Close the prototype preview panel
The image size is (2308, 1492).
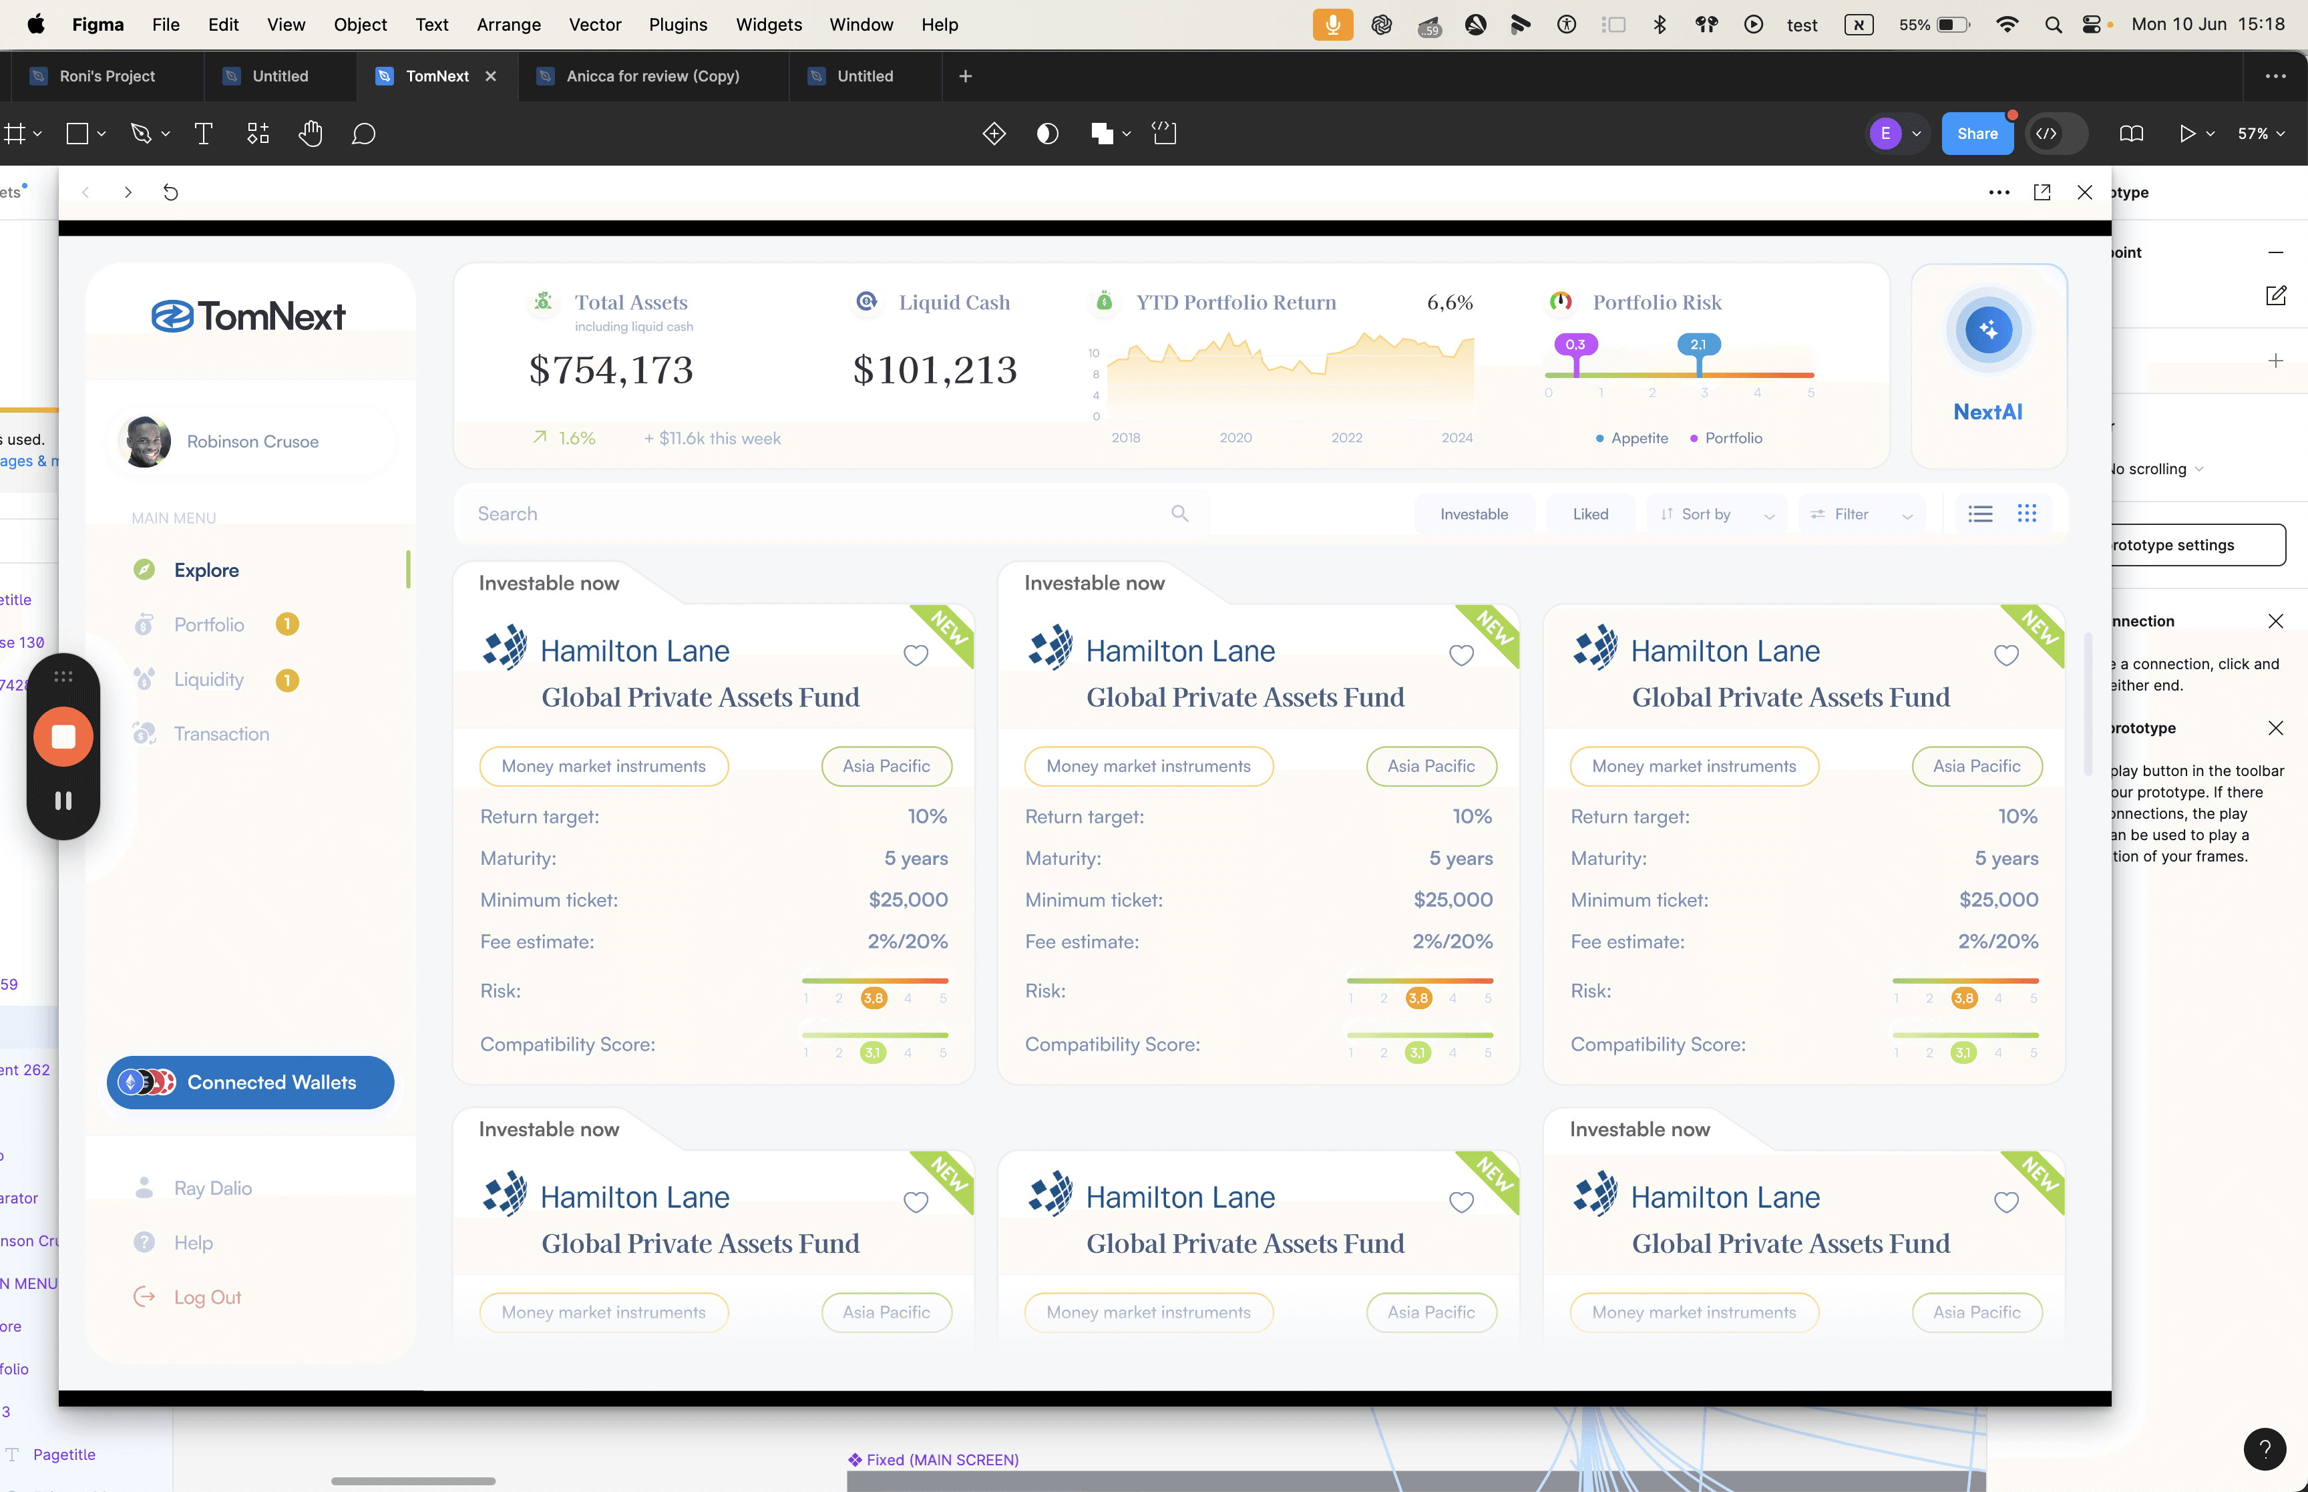click(x=2085, y=192)
